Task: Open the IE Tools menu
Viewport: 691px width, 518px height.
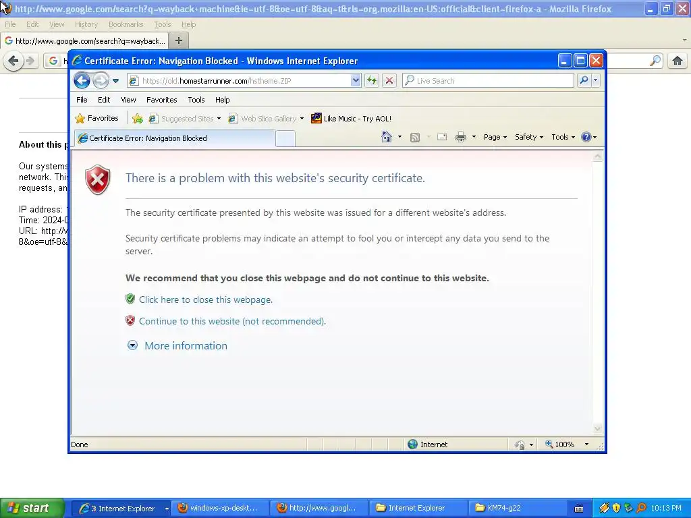Action: point(196,100)
